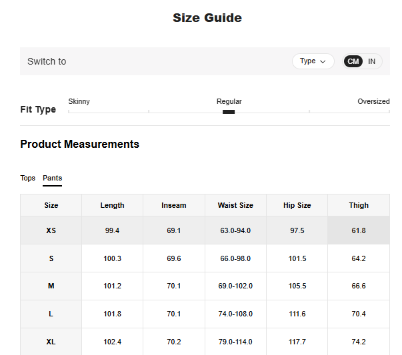Select the S size row
The width and height of the screenshot is (402, 355).
click(x=51, y=258)
